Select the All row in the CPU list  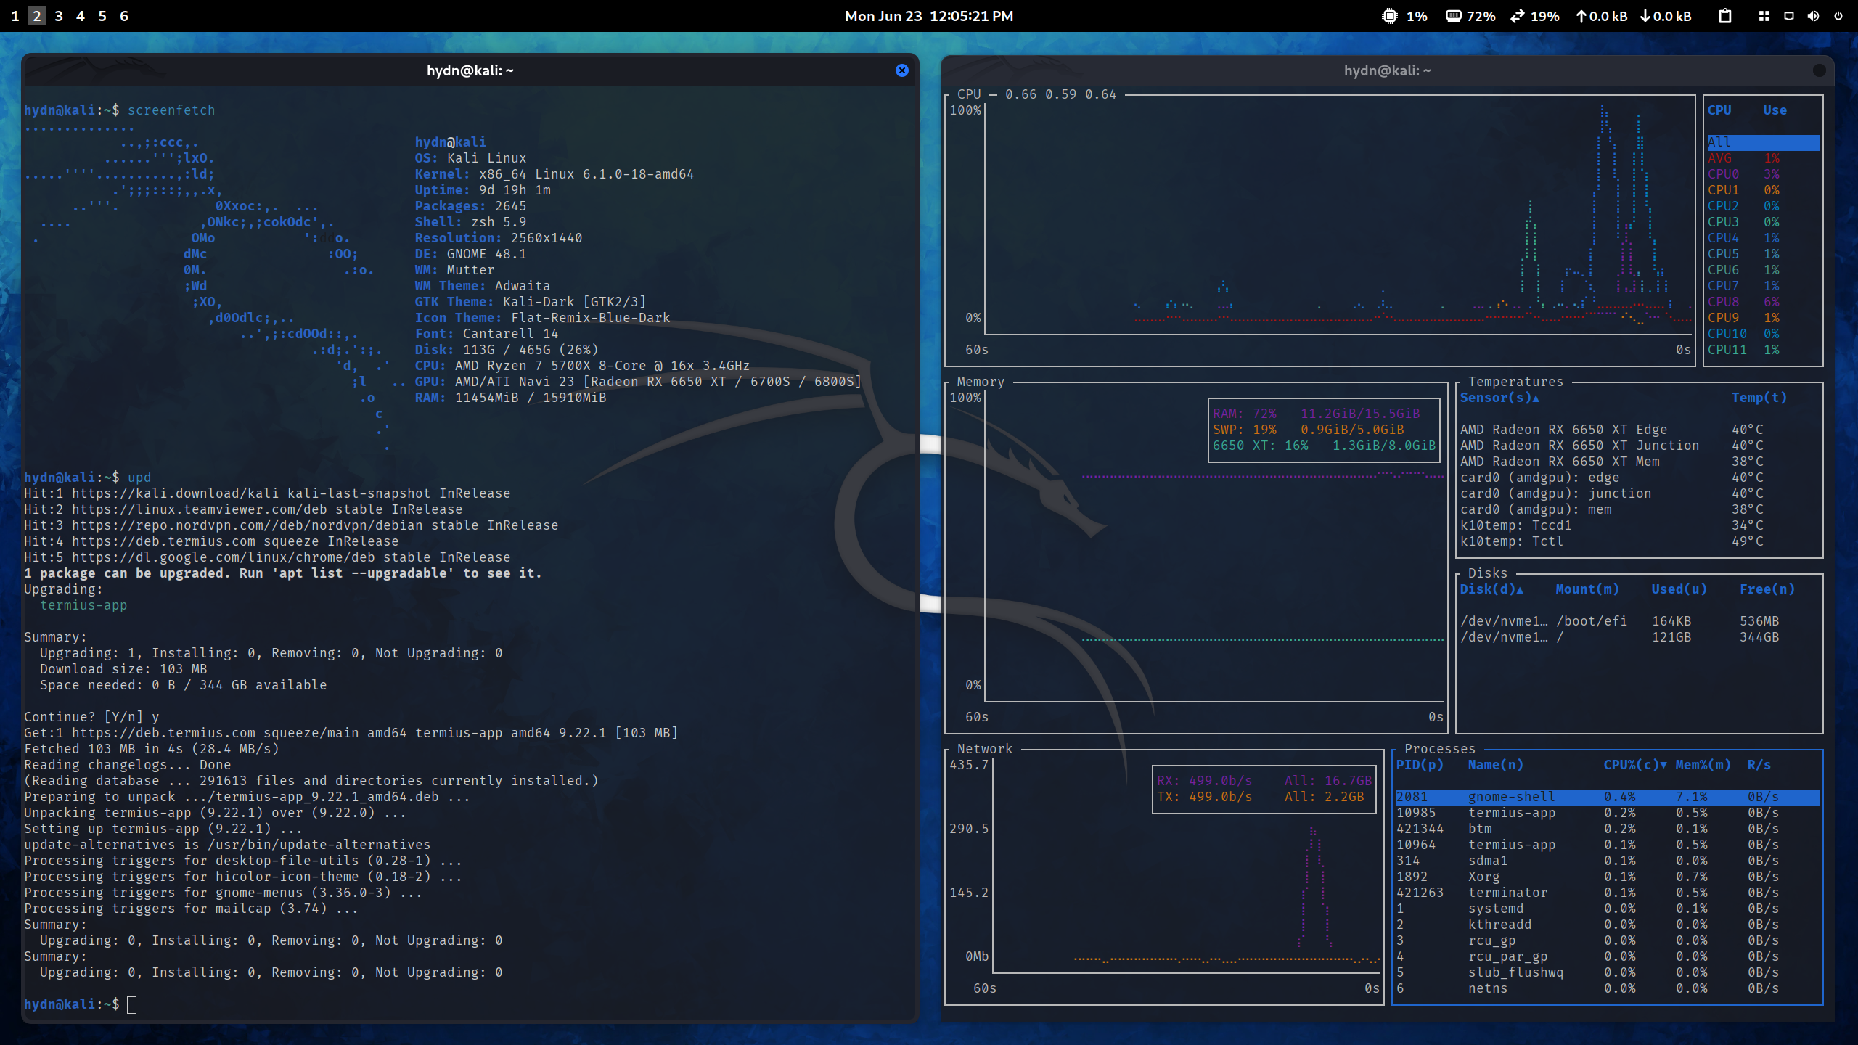[1763, 142]
